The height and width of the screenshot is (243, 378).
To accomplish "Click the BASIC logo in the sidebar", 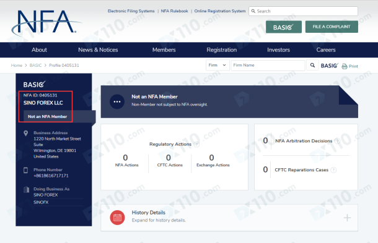I will coord(34,84).
